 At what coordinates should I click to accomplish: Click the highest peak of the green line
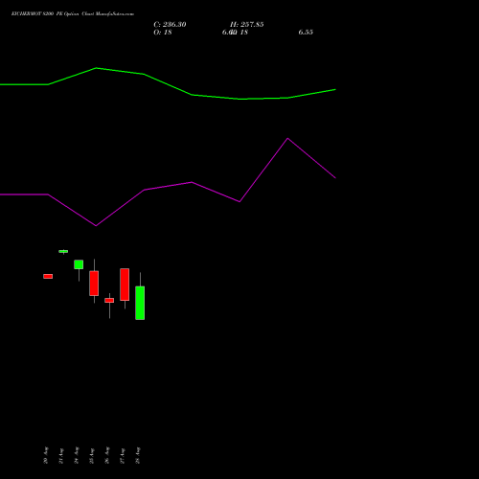coord(96,68)
